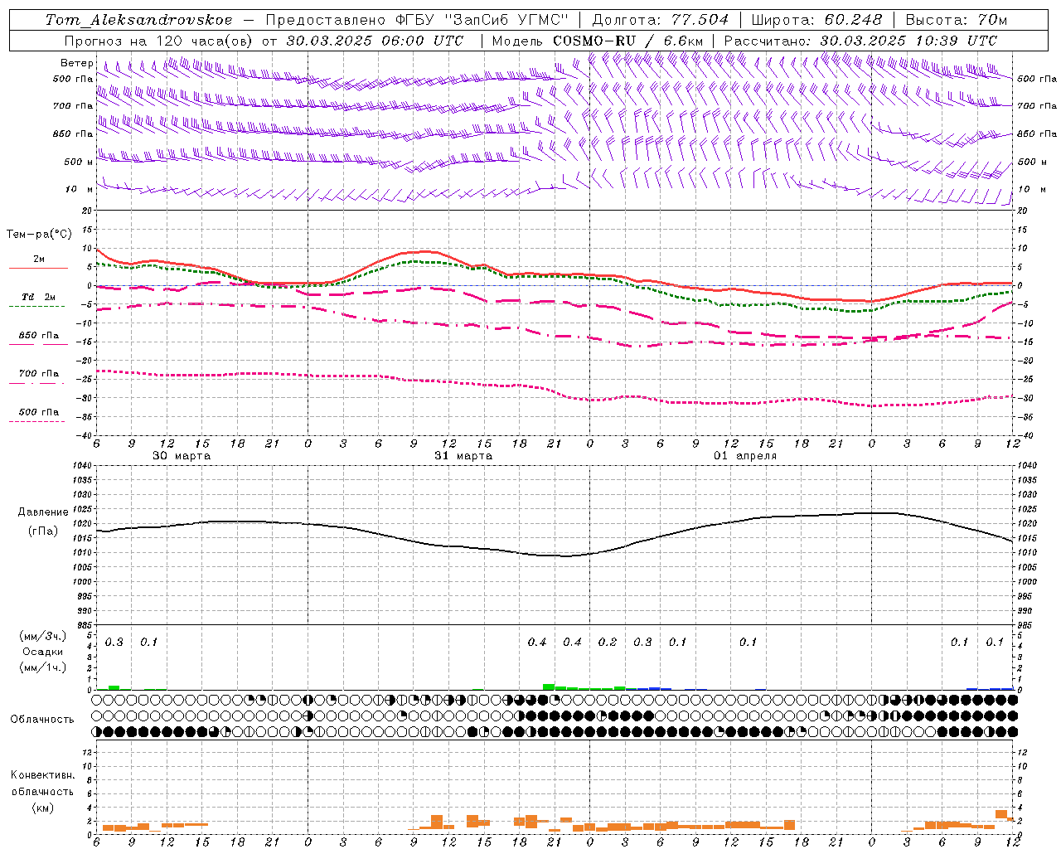Screen dimensions: 1061x849
Task: Click the station name Tom_Aleksandrovskoe
Action: tap(139, 20)
